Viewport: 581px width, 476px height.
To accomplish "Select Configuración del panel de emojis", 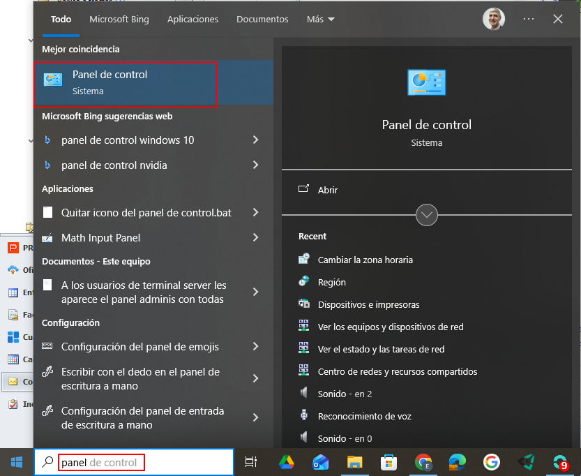I will [x=139, y=347].
